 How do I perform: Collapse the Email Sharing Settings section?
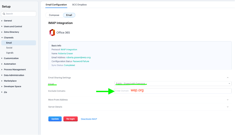point(227,78)
